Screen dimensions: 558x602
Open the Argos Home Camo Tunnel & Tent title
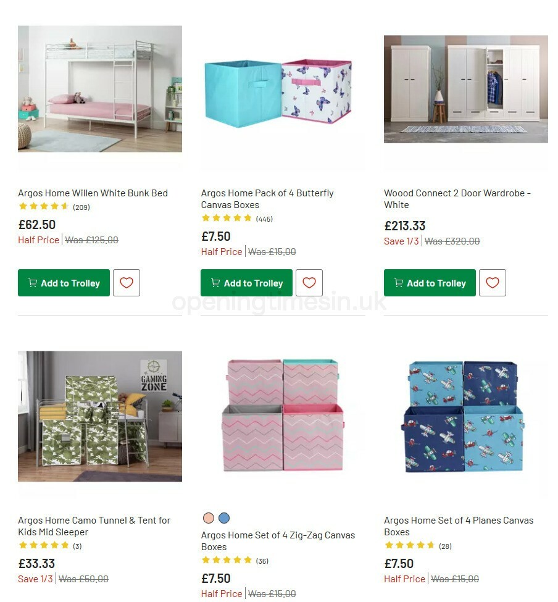point(94,526)
